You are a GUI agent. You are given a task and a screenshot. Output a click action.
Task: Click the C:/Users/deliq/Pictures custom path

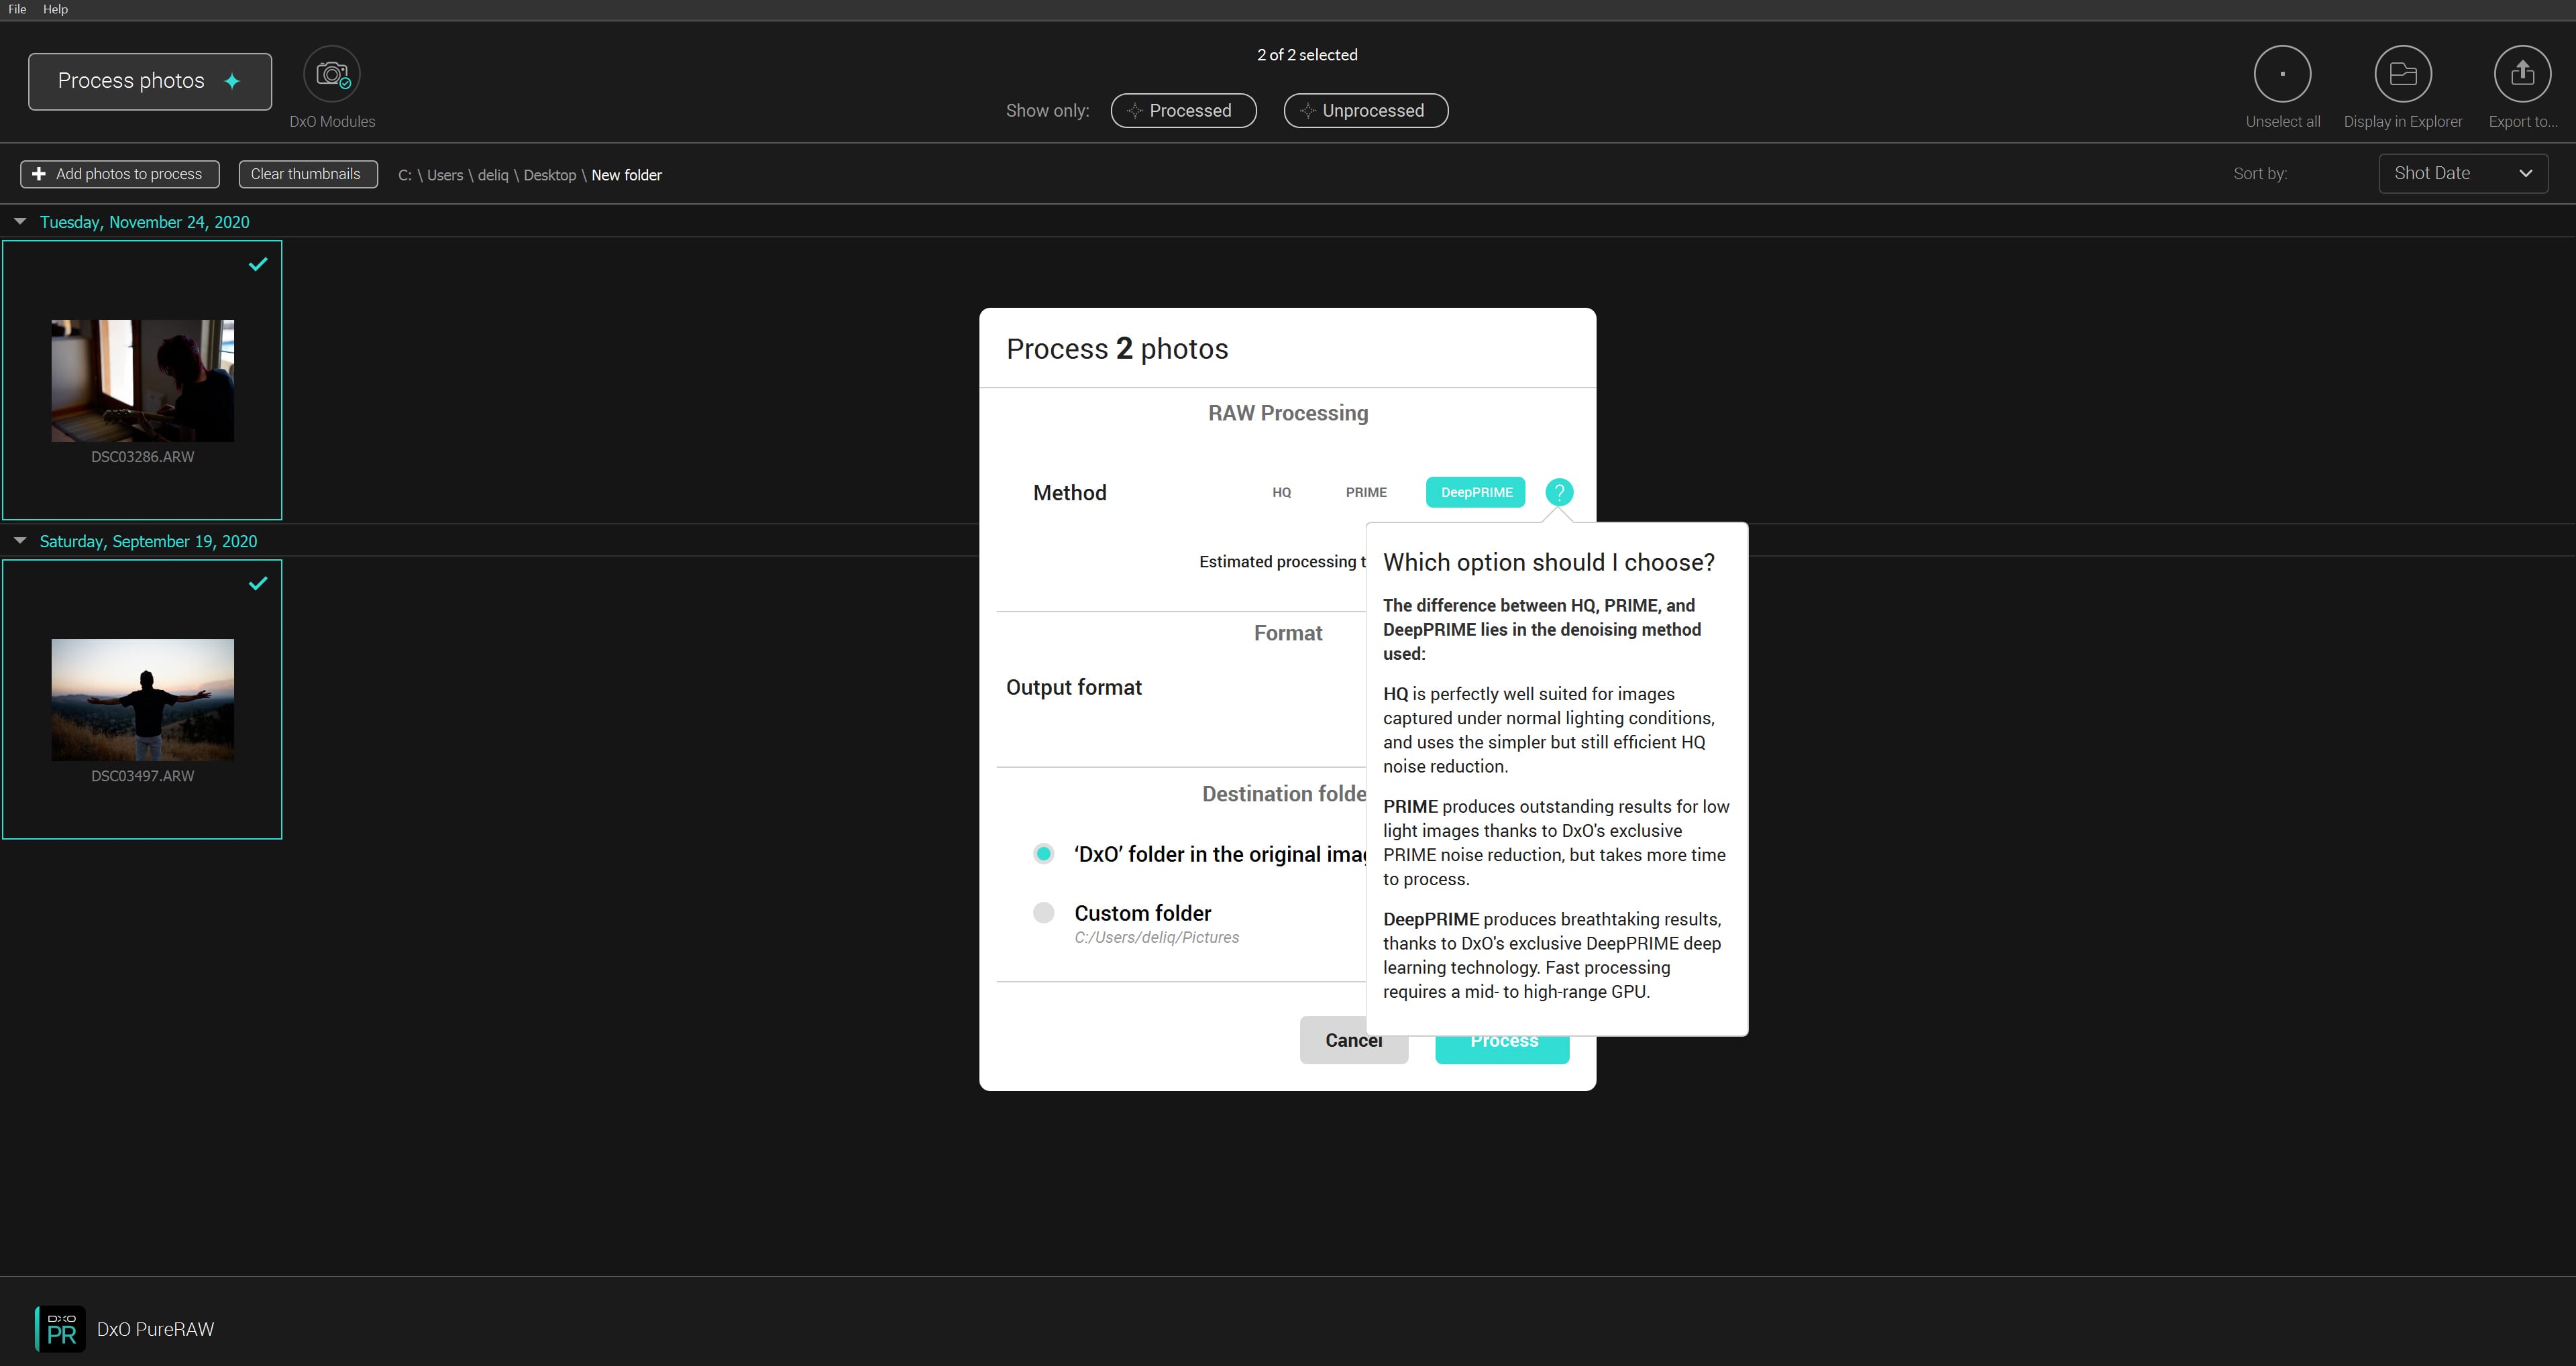pyautogui.click(x=1156, y=937)
